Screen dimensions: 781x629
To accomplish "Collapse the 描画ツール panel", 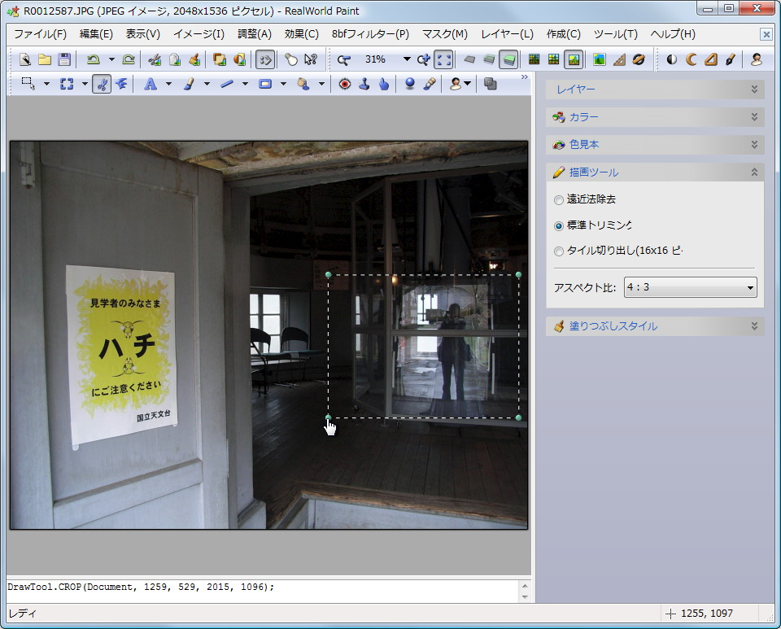I will (x=655, y=173).
